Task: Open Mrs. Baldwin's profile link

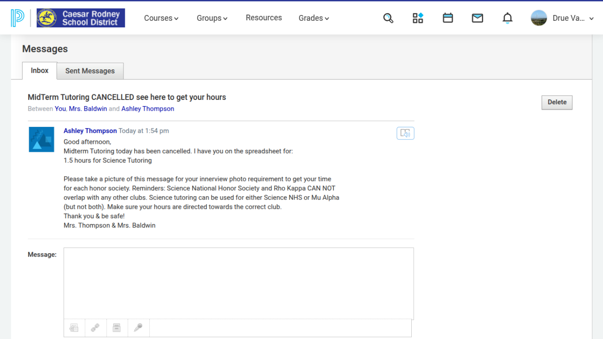Action: click(x=88, y=109)
